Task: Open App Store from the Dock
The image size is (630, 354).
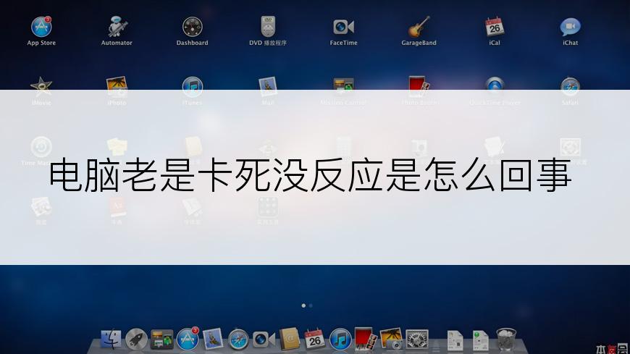Action: (x=188, y=339)
